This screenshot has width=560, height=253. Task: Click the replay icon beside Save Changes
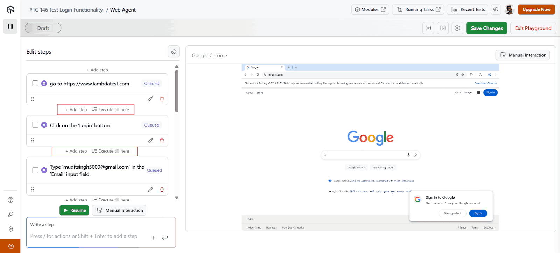point(457,28)
